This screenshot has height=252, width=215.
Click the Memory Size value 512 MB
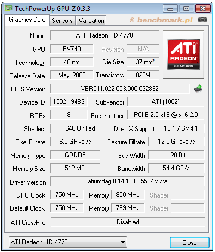(75, 168)
